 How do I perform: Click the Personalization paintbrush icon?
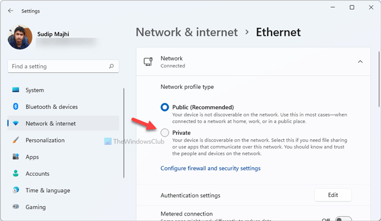tap(16, 140)
